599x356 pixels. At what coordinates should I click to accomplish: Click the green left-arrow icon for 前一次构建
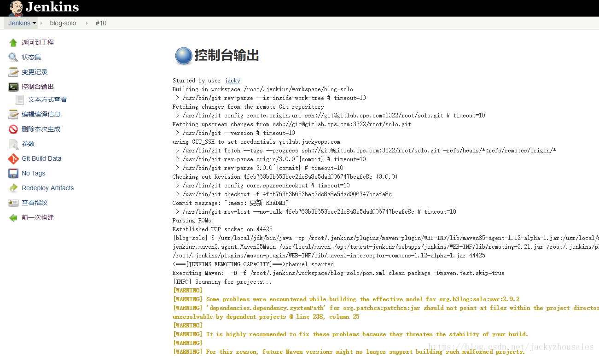tap(13, 217)
